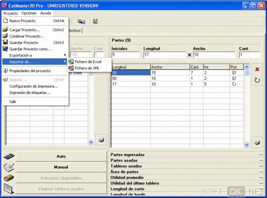Click the sheets icon beside Eliminar tableros
This screenshot has height=198, width=267.
click(9, 189)
